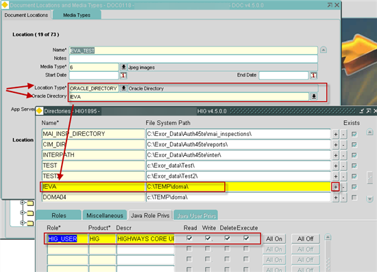Open End Date calendar picker icon
The width and height of the screenshot is (377, 272).
(x=313, y=75)
